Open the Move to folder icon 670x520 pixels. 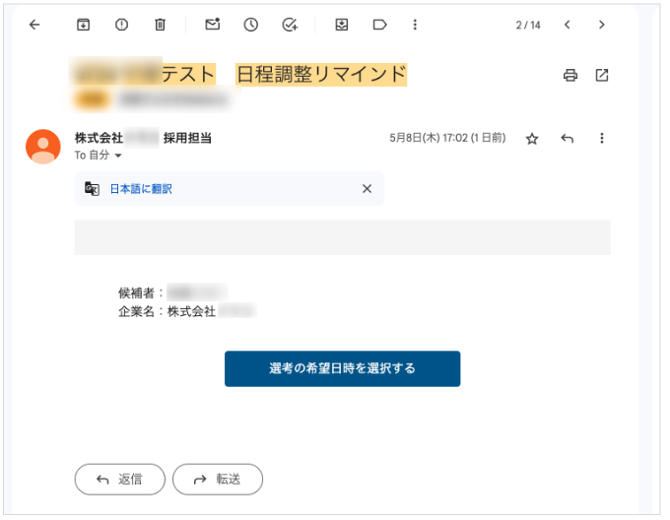click(342, 25)
